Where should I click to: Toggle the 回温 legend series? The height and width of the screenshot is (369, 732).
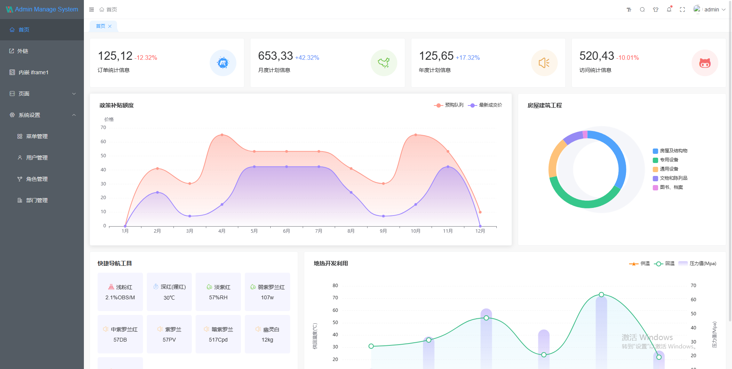pyautogui.click(x=664, y=264)
